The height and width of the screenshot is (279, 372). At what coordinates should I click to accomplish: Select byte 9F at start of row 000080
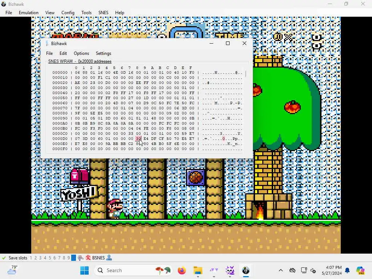point(77,113)
